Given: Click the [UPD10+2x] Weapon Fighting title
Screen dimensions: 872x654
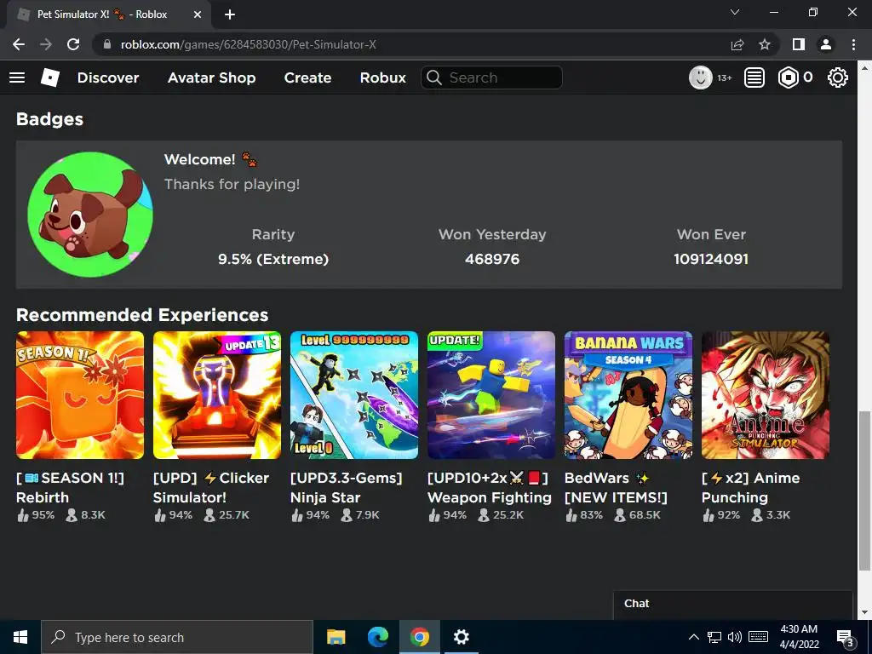Looking at the screenshot, I should 490,488.
